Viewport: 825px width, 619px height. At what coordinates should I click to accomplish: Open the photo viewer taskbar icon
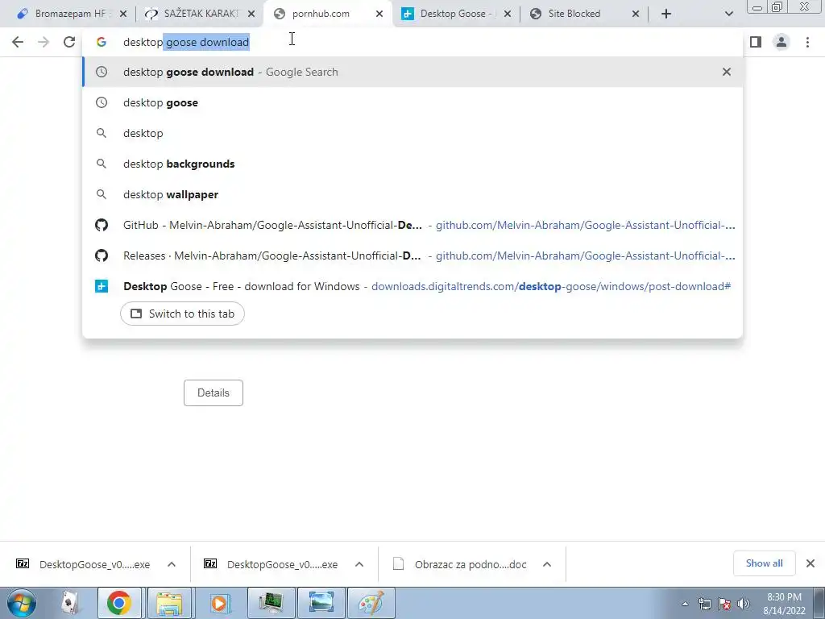[x=321, y=603]
